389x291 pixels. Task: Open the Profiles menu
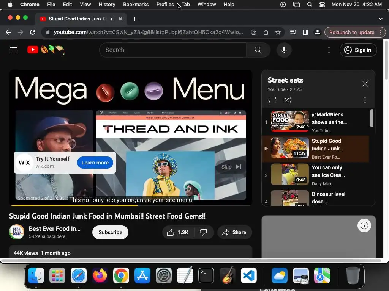[x=165, y=5]
